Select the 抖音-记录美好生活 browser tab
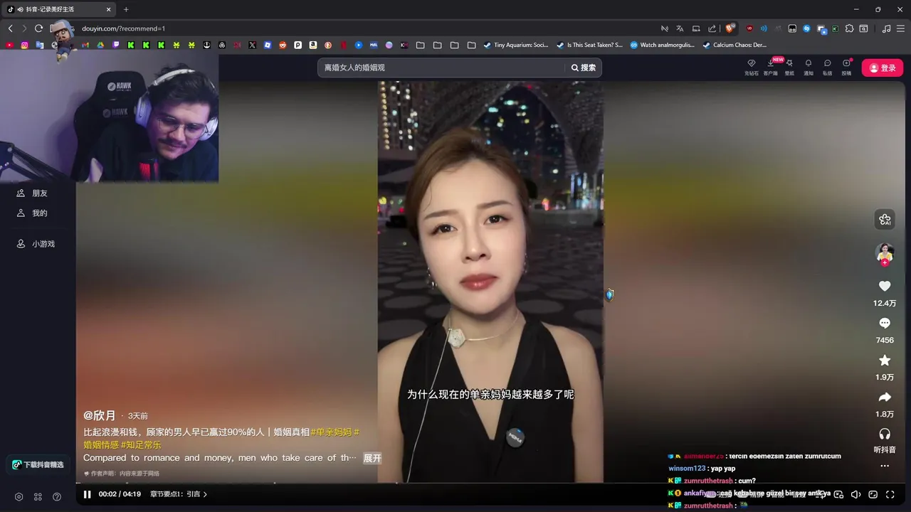 tap(60, 9)
